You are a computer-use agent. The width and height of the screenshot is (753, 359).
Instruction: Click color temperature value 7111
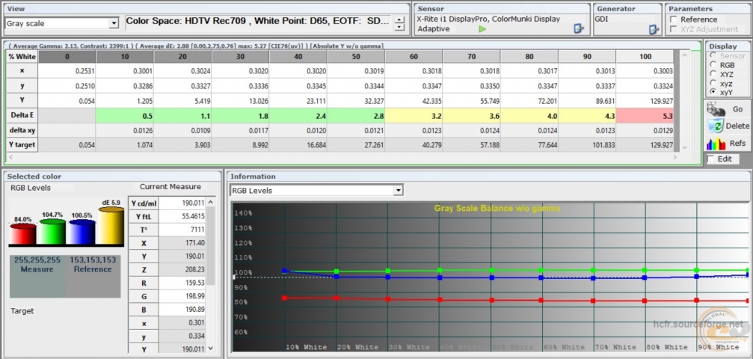(x=182, y=230)
